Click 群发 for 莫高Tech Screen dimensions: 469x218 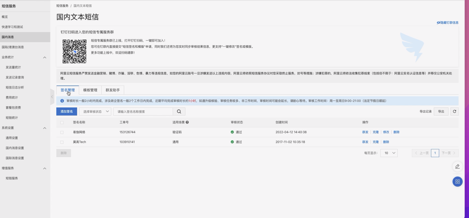point(365,142)
